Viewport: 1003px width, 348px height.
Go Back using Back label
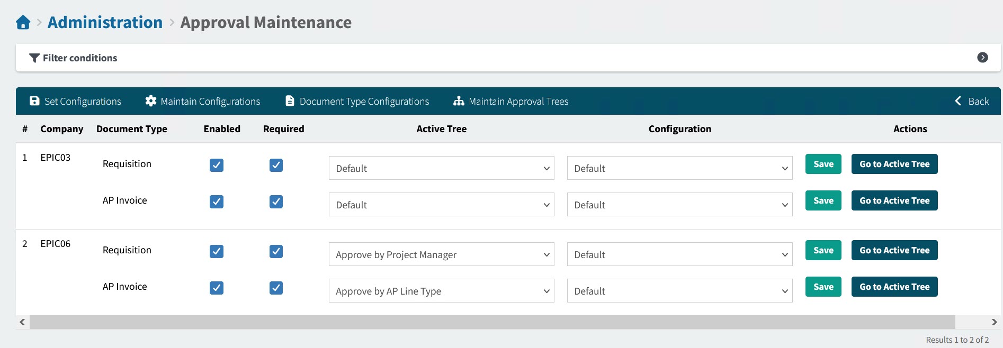[x=979, y=102]
